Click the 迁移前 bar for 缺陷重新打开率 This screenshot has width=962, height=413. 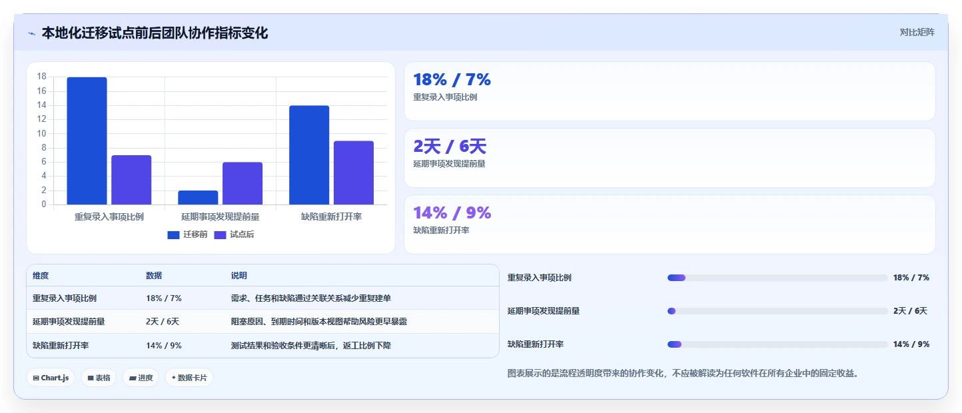click(x=309, y=155)
